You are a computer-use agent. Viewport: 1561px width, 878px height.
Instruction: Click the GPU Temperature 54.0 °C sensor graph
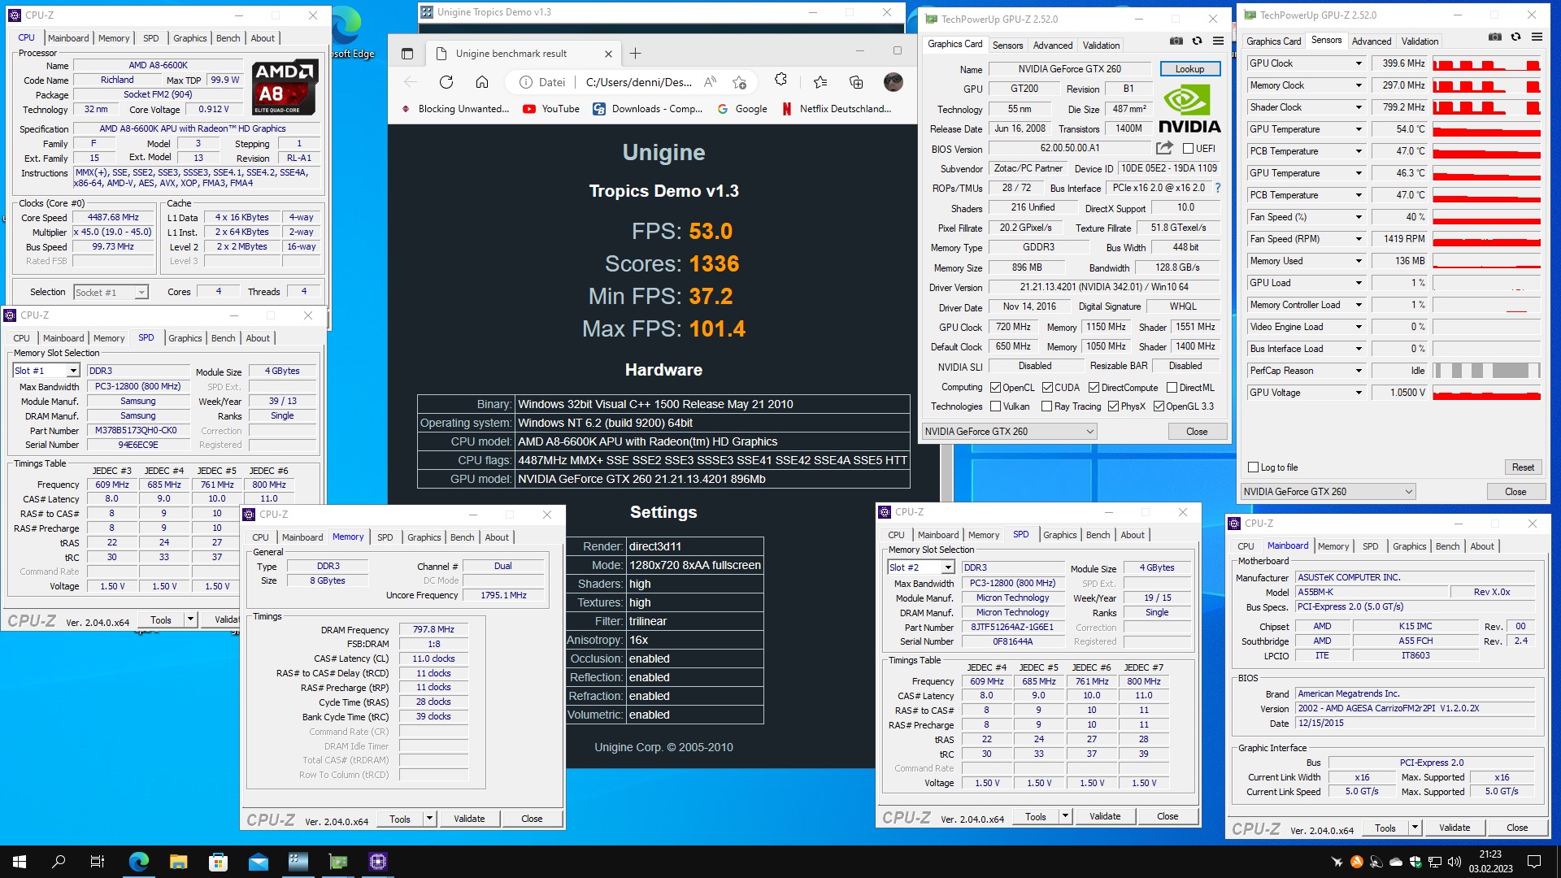(x=1486, y=129)
